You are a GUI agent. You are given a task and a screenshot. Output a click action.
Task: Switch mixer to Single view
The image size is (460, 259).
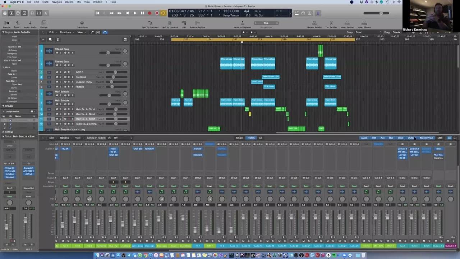(239, 138)
